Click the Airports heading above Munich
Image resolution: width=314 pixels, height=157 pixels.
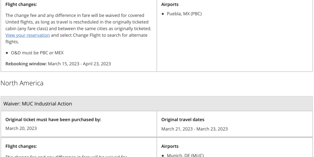[x=170, y=146]
